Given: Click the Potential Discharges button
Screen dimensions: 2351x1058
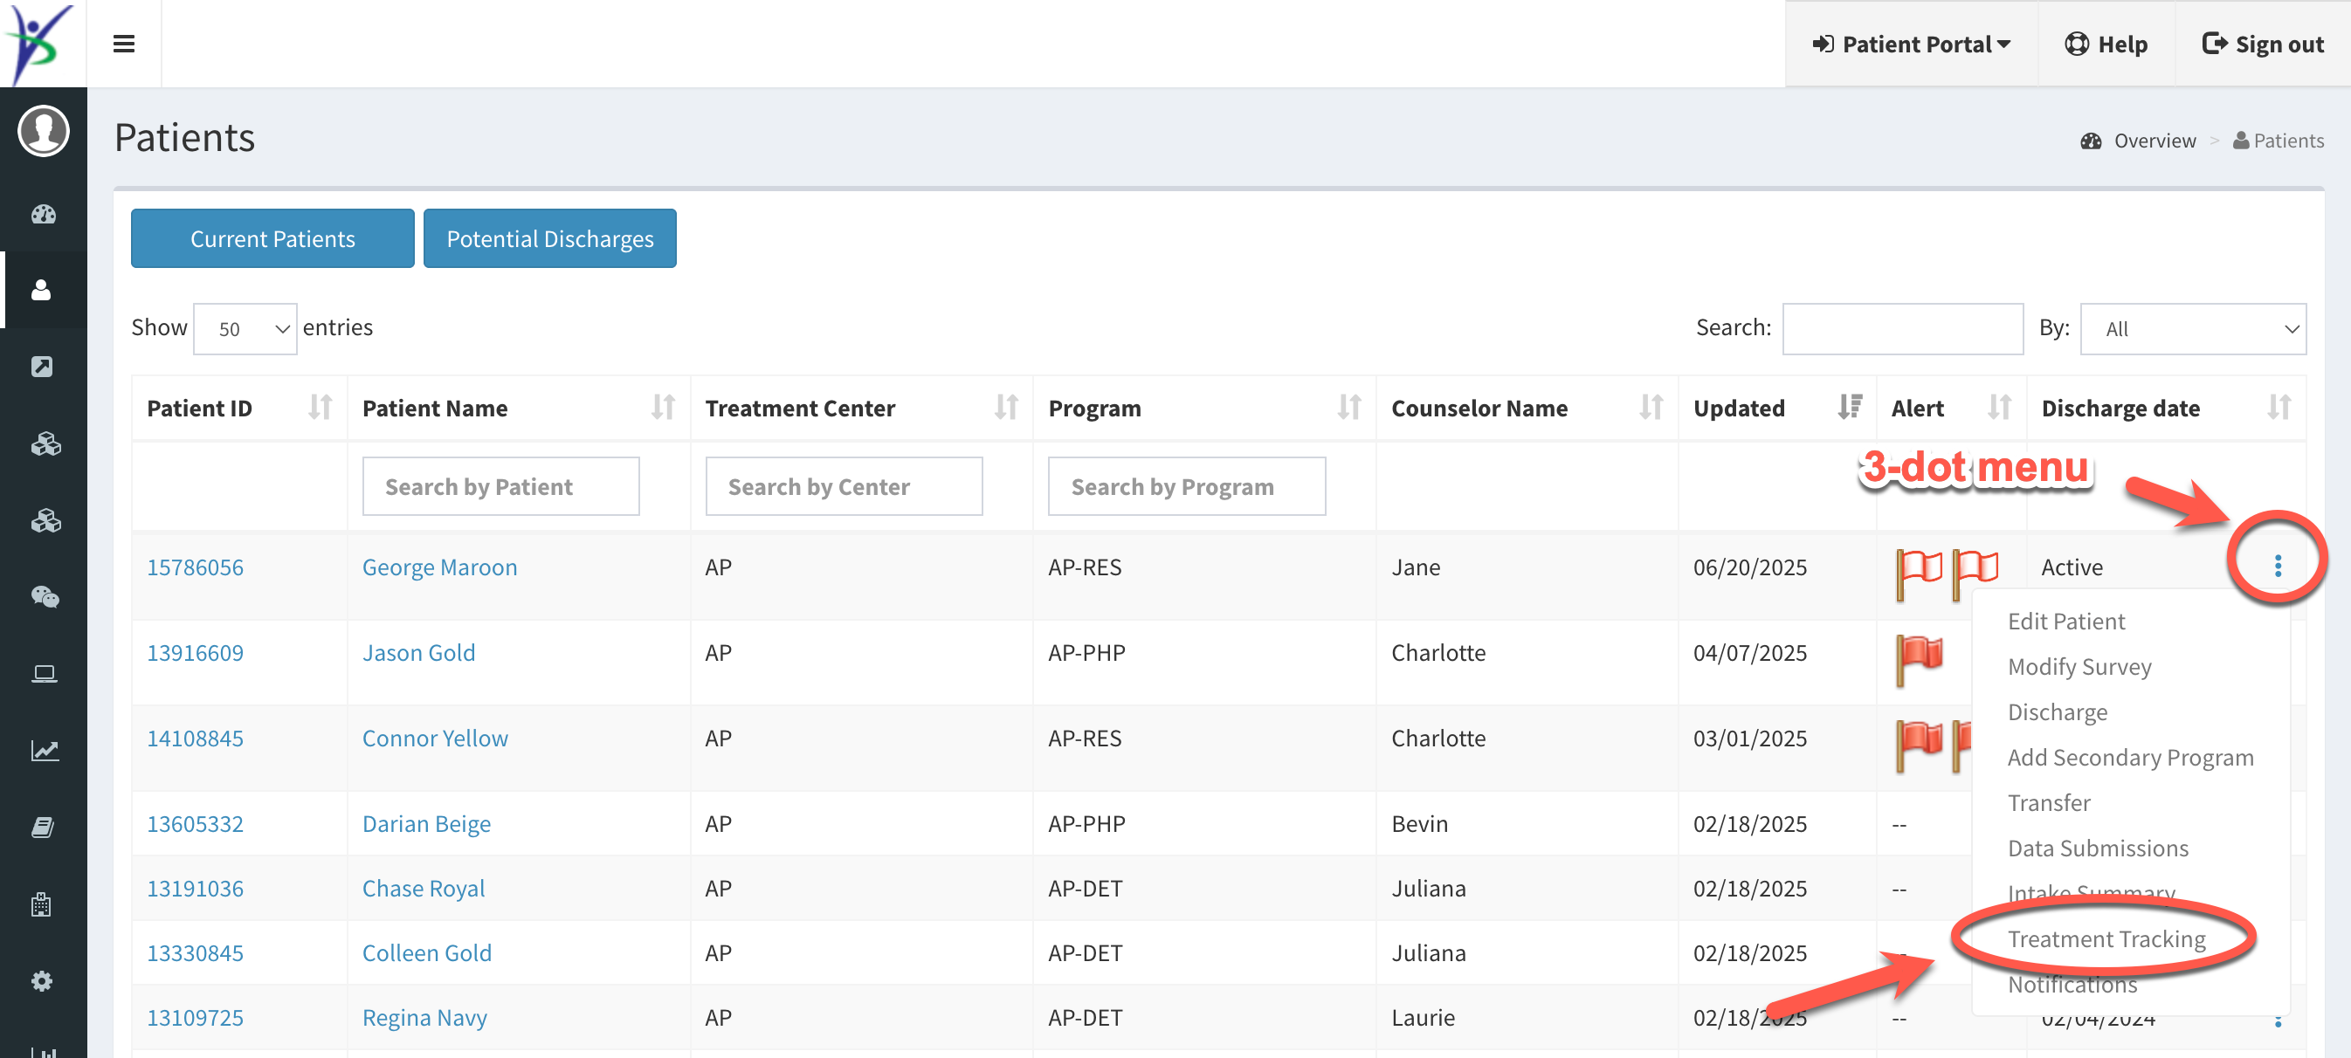Looking at the screenshot, I should click(x=549, y=239).
